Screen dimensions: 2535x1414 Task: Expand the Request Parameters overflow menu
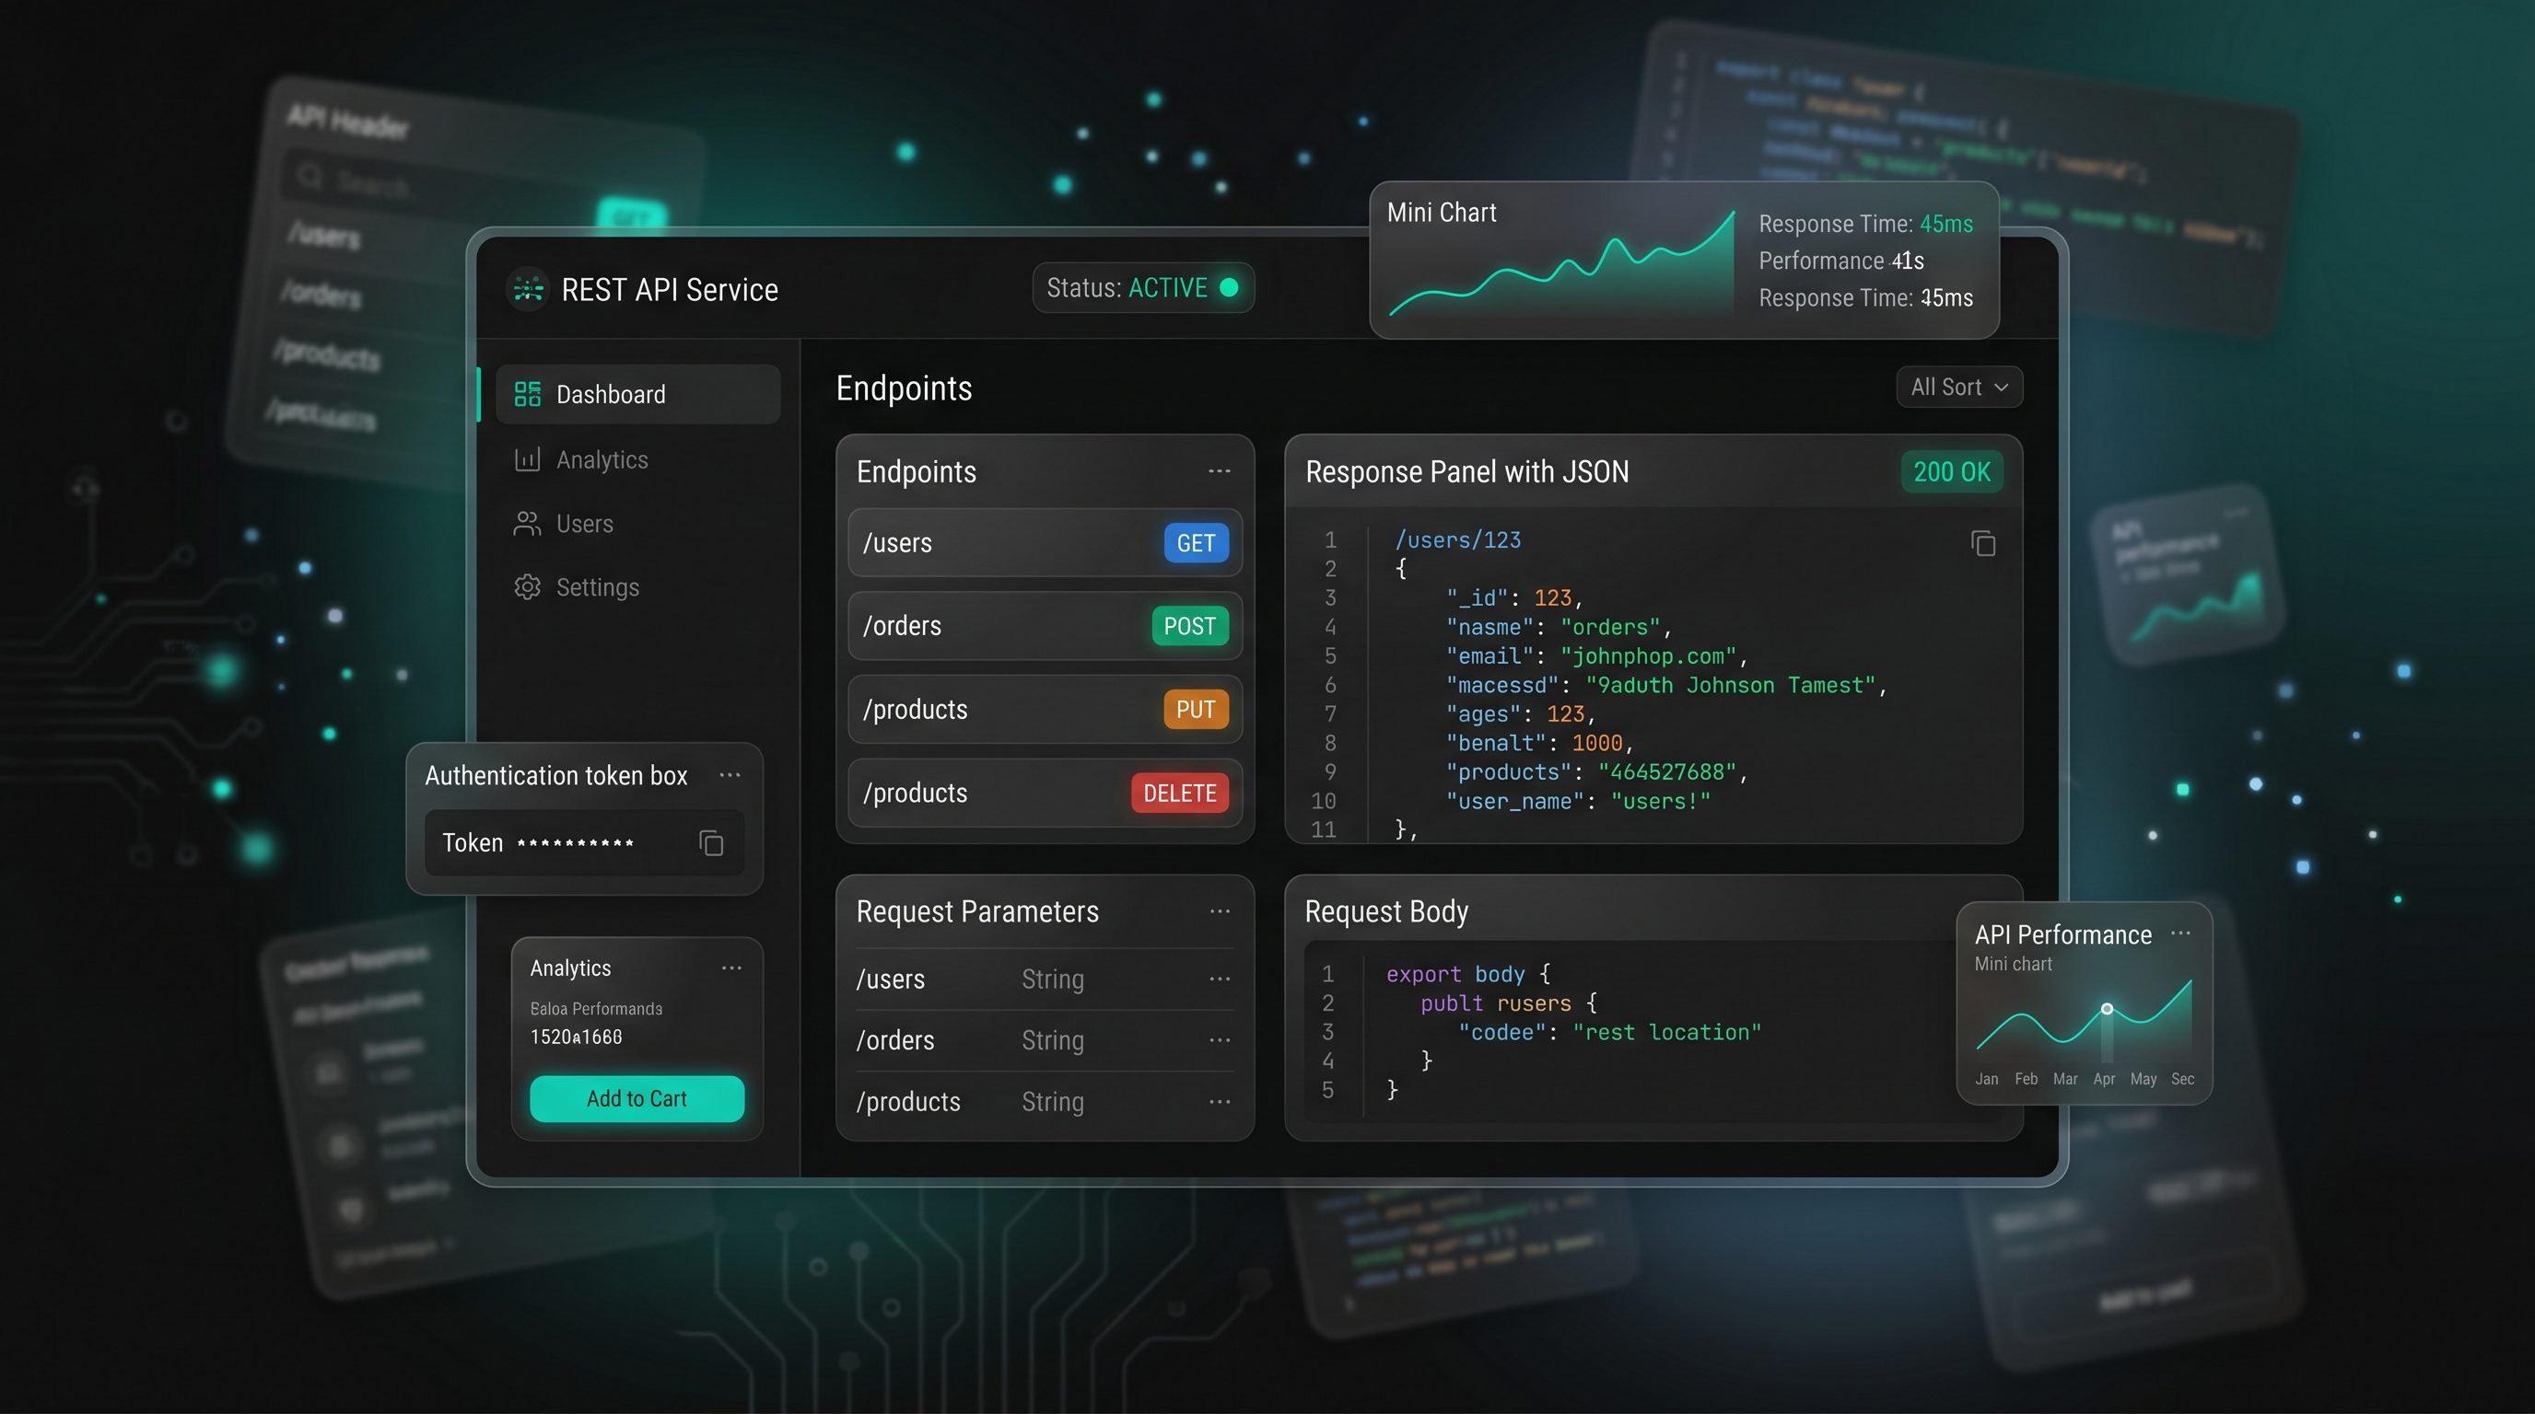[x=1220, y=910]
